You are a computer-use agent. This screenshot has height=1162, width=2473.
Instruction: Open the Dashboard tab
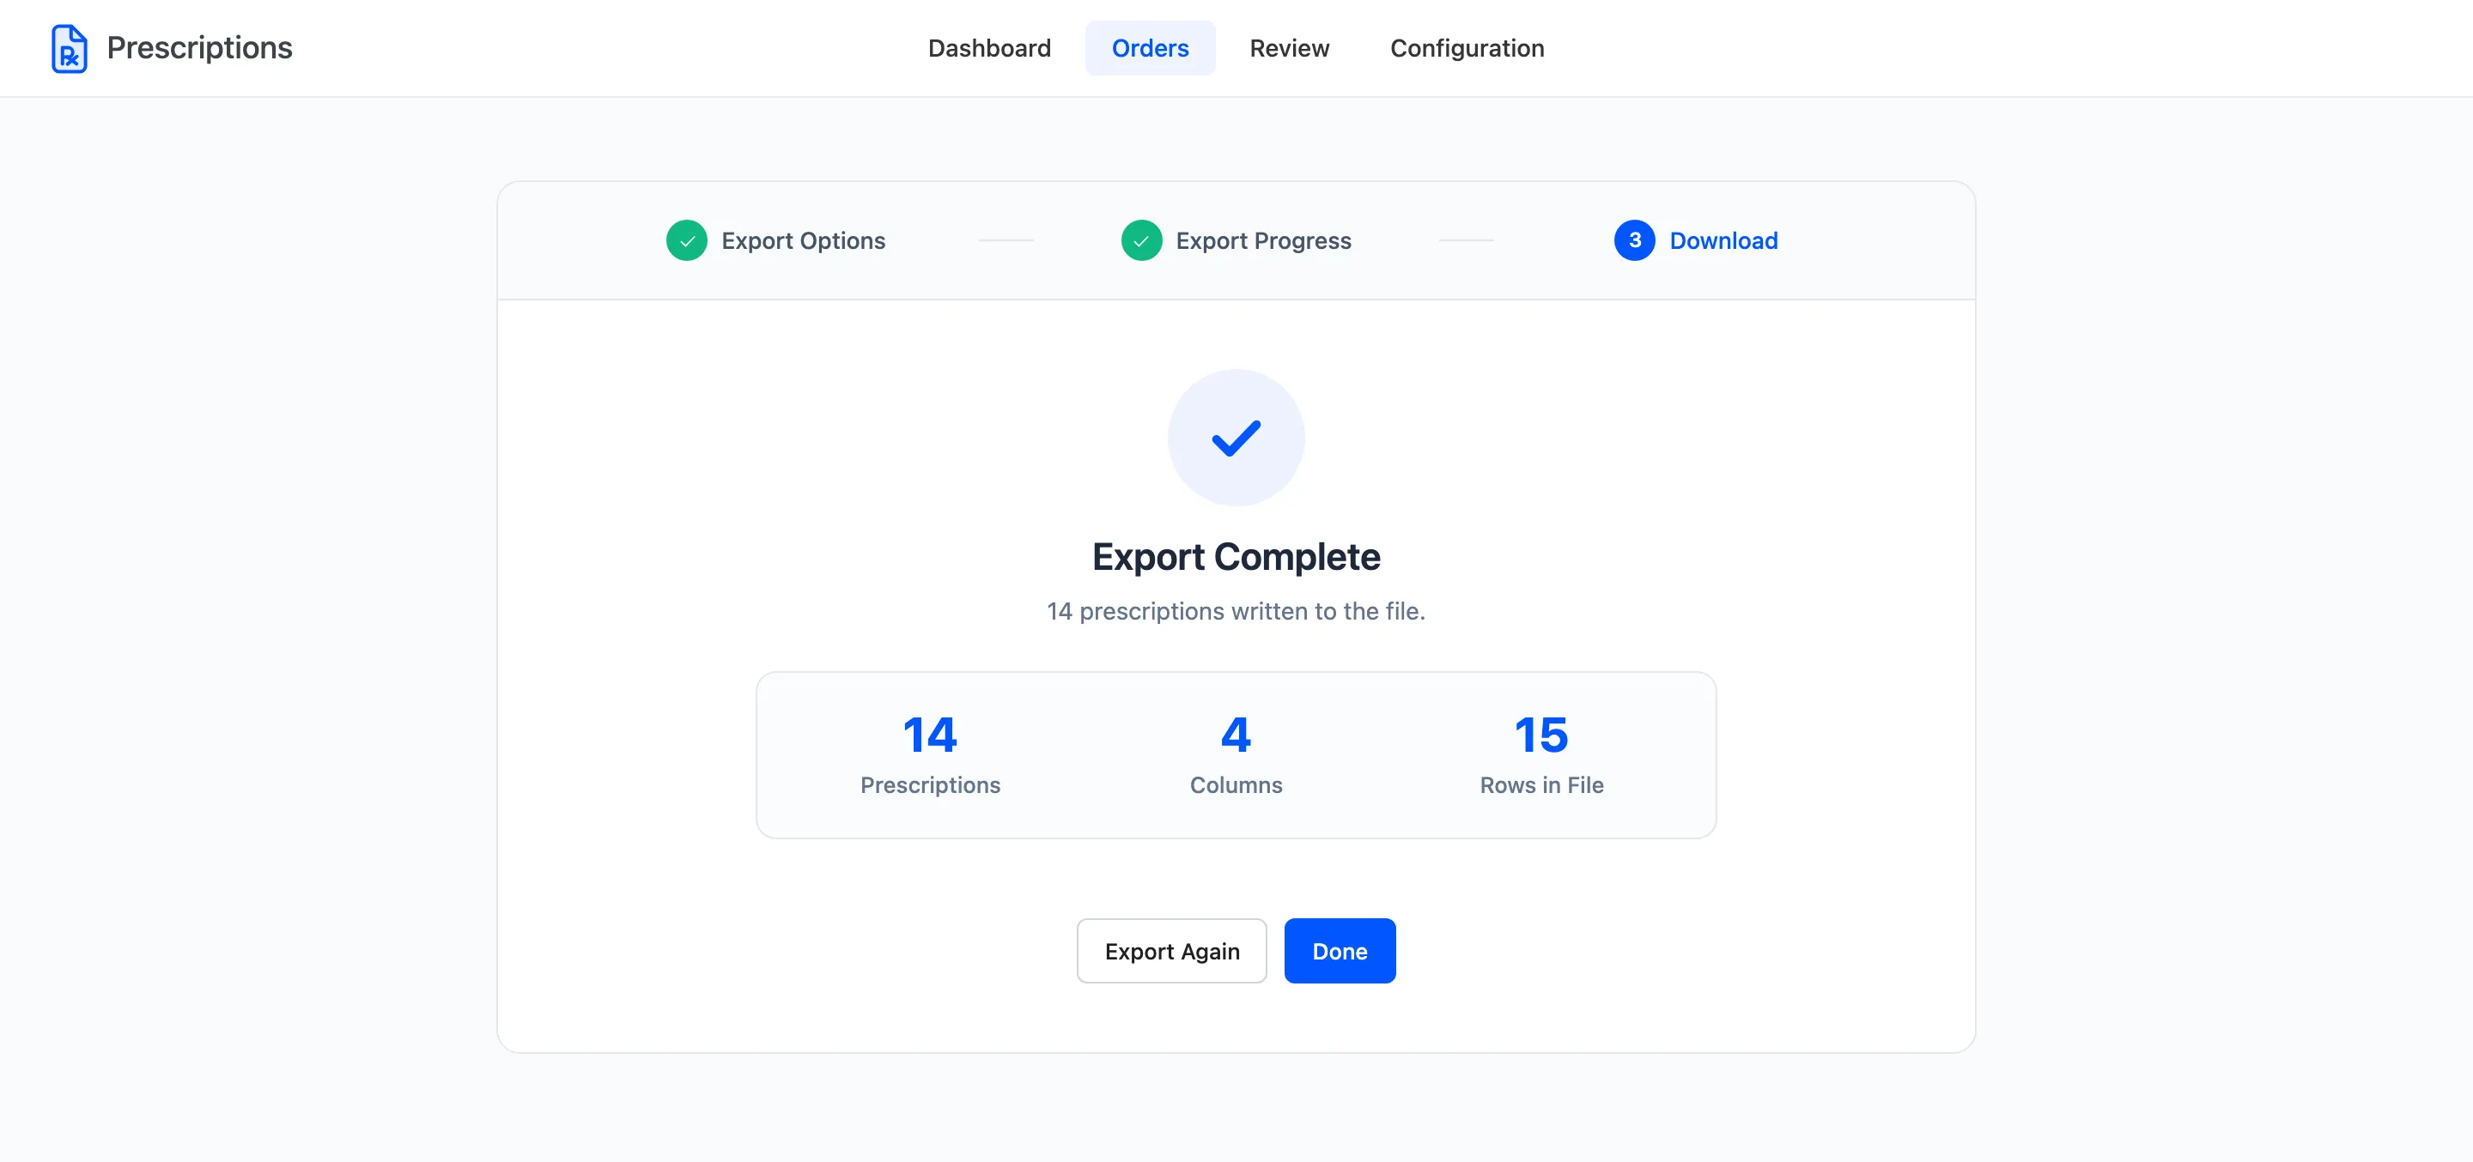989,48
